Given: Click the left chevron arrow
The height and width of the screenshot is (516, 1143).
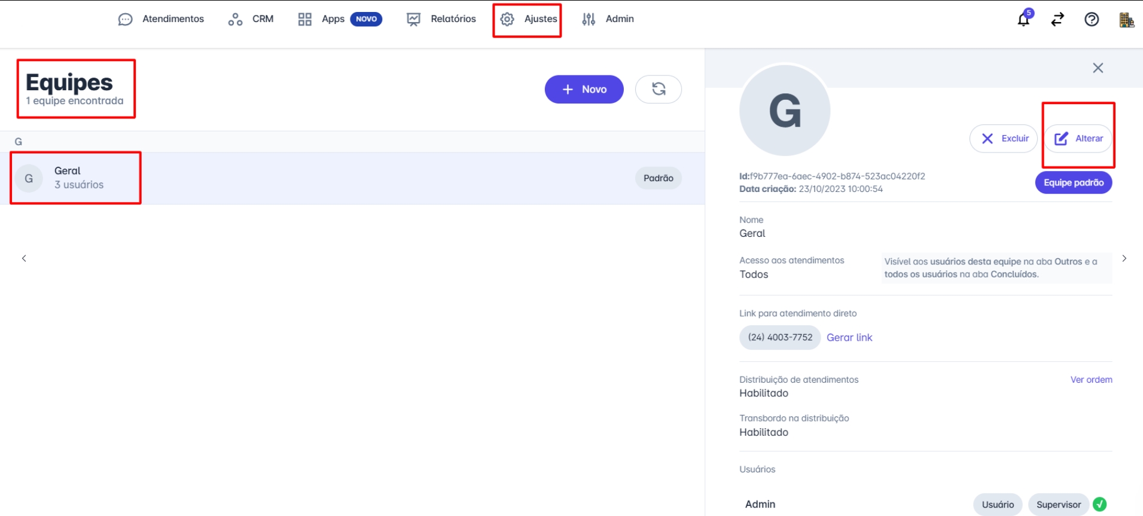Looking at the screenshot, I should coord(24,258).
